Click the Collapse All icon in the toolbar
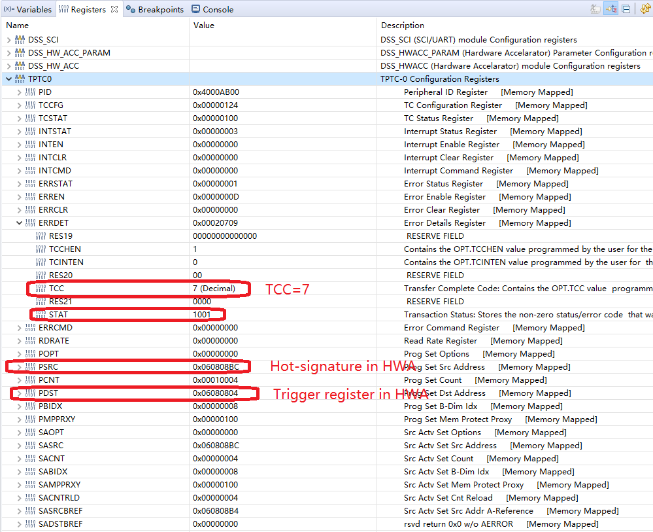 626,9
